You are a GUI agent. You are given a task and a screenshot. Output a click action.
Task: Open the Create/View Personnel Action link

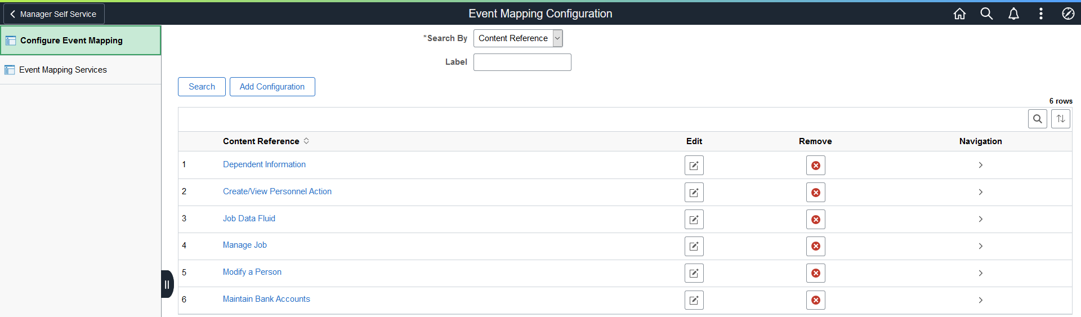(x=277, y=191)
